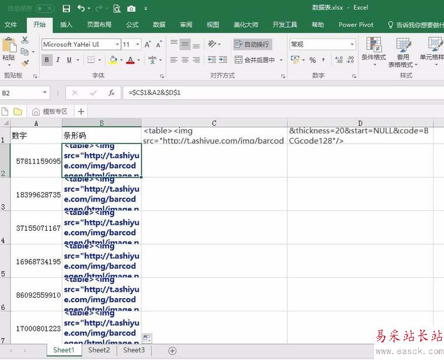Screen dimensions: 444x360
Task: Open the customize quick access toolbar dropdown
Action: [x=146, y=9]
